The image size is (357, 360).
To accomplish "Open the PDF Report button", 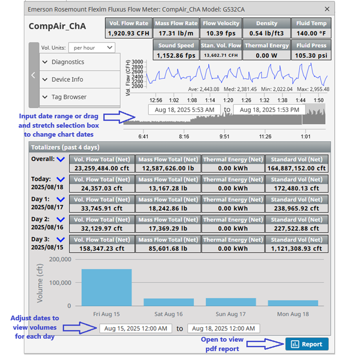I will coord(307,344).
